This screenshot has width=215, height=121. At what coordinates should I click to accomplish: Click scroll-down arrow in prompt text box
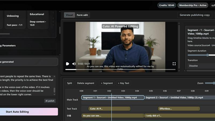[x=55, y=95]
